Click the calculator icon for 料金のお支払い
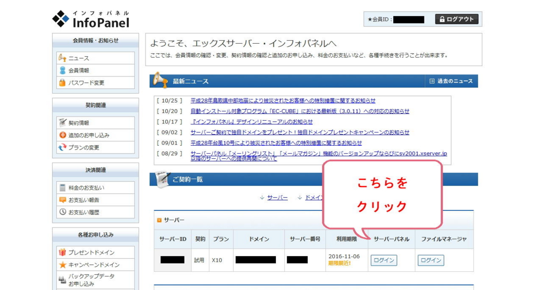The image size is (534, 290). 63,187
